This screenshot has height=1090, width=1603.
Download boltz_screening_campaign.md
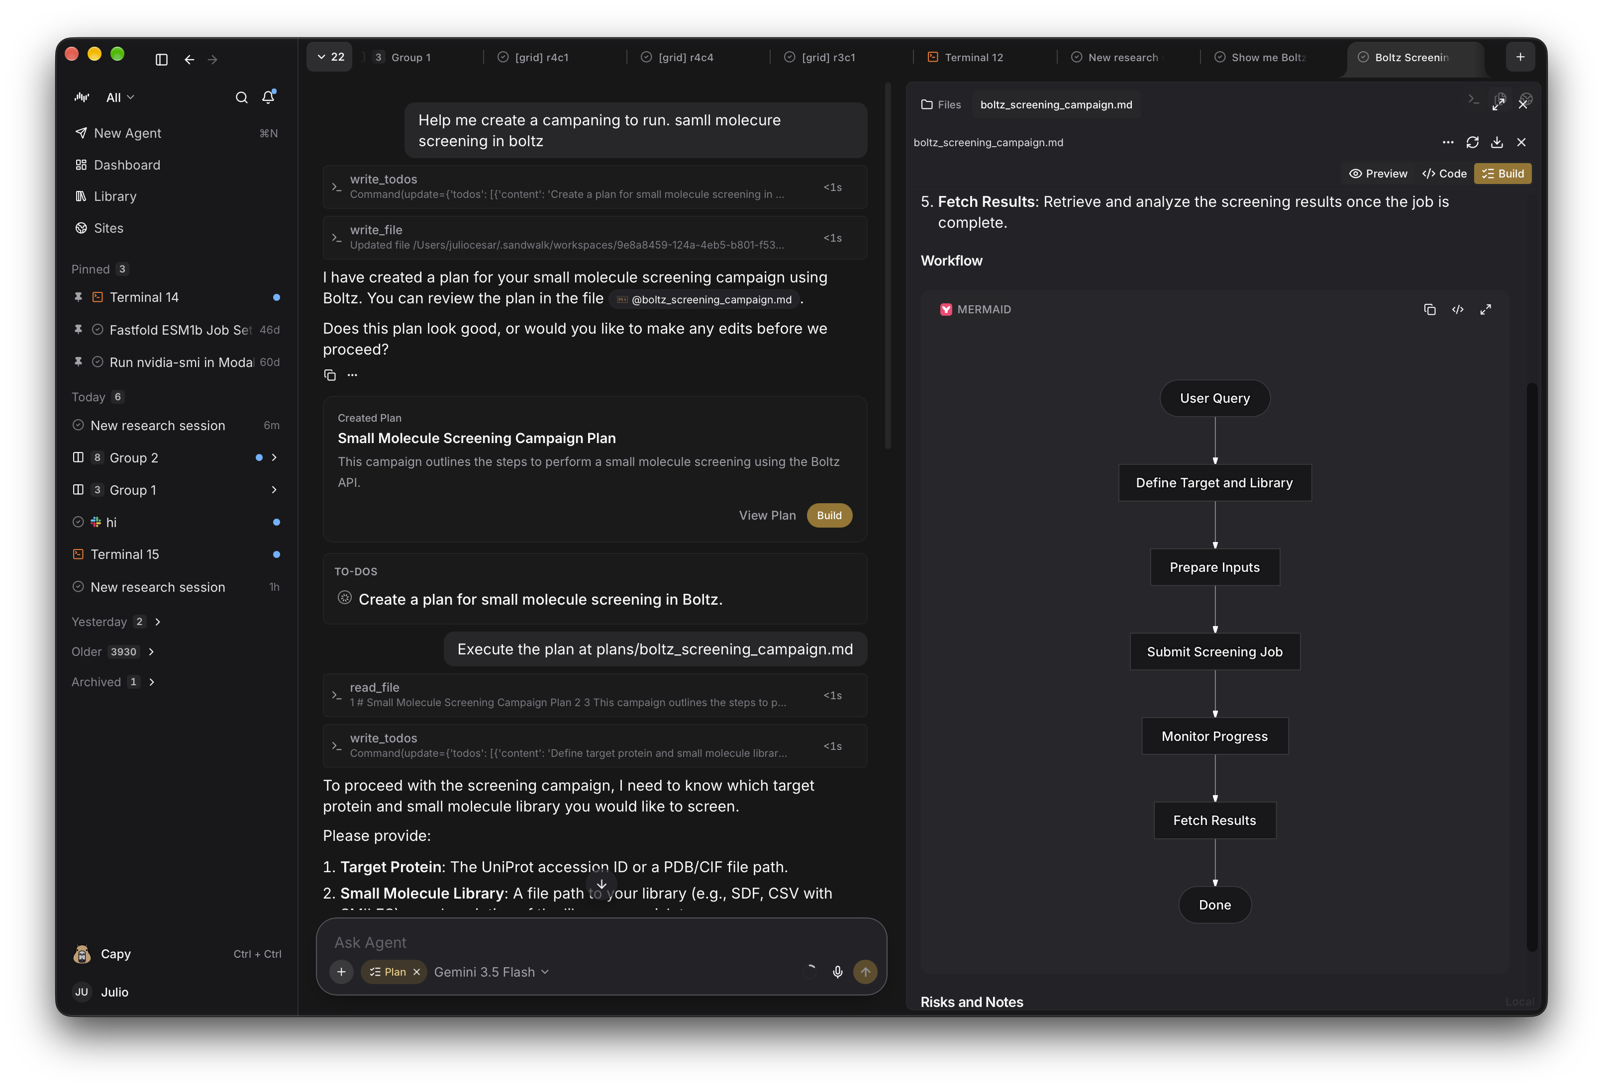click(1497, 143)
